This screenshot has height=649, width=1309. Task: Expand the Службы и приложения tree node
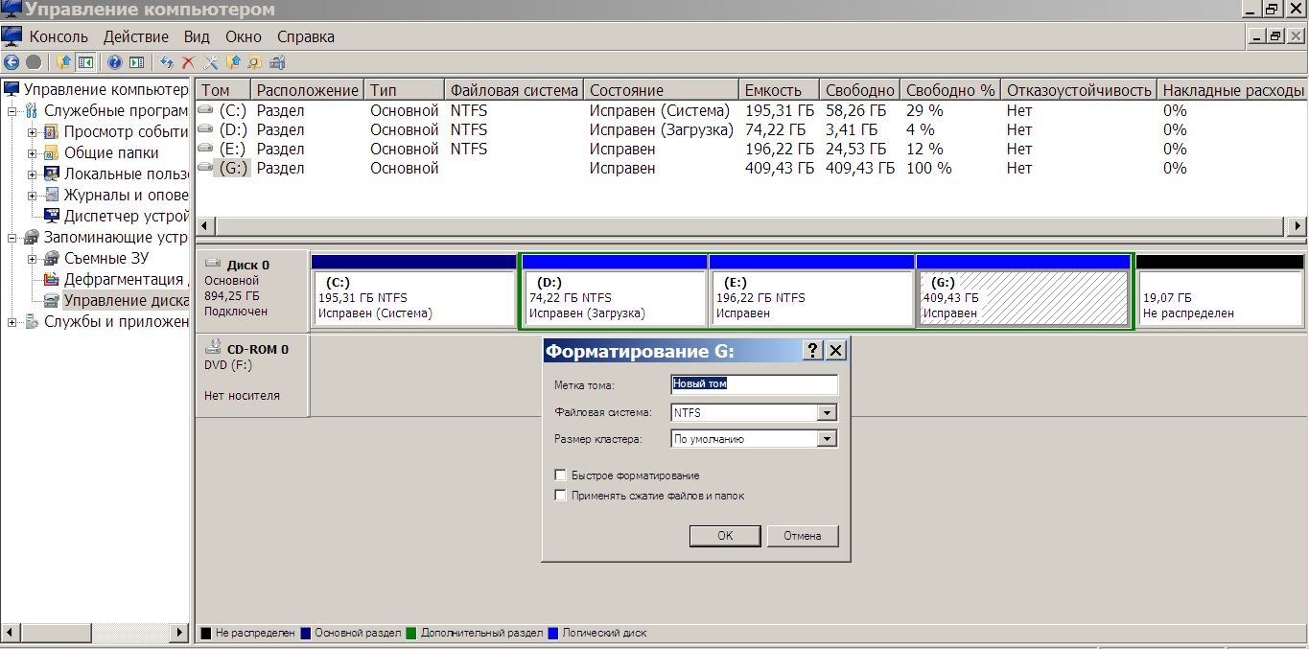[12, 321]
